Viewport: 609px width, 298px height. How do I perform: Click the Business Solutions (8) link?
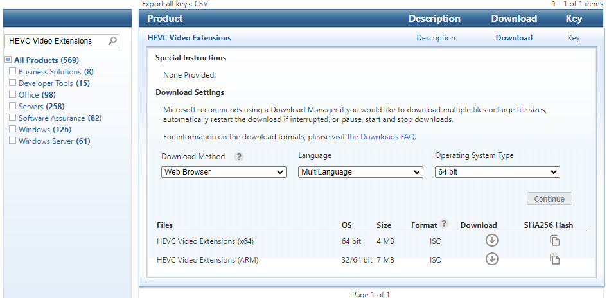(x=56, y=72)
